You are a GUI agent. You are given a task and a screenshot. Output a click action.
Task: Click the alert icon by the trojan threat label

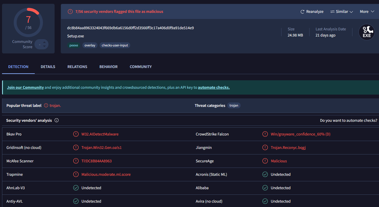[46, 105]
